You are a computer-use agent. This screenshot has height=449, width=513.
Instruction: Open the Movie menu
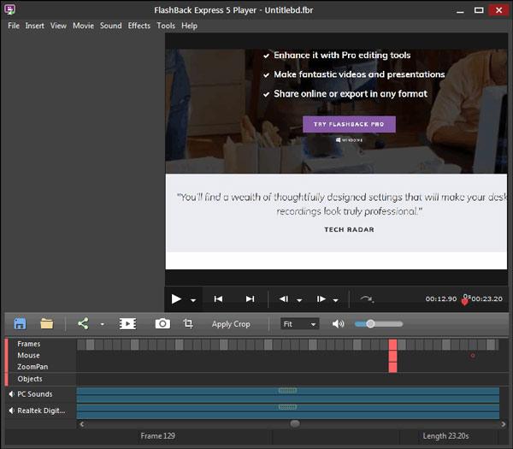(x=83, y=26)
